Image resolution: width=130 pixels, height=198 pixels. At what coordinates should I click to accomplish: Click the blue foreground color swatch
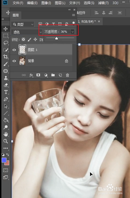(x=4, y=160)
